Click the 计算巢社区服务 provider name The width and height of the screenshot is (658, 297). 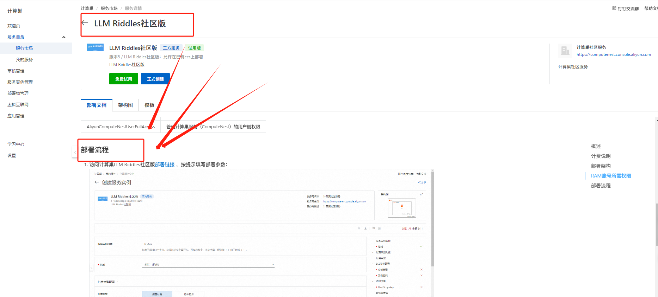591,47
